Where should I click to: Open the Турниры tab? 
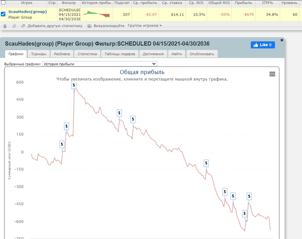[x=38, y=54]
